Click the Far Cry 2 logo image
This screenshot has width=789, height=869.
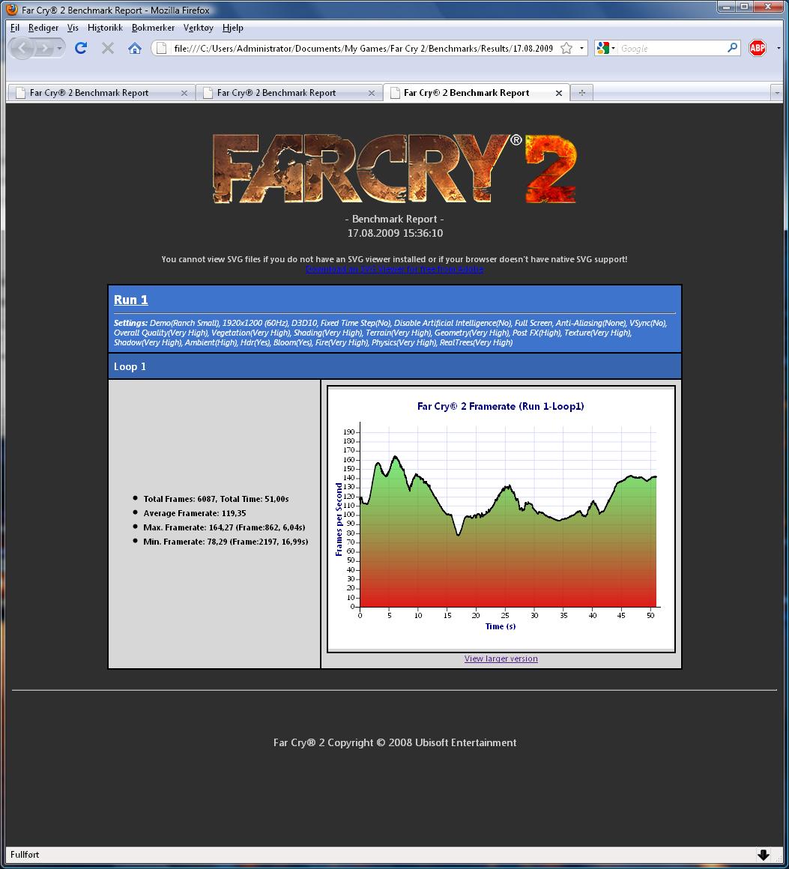394,169
